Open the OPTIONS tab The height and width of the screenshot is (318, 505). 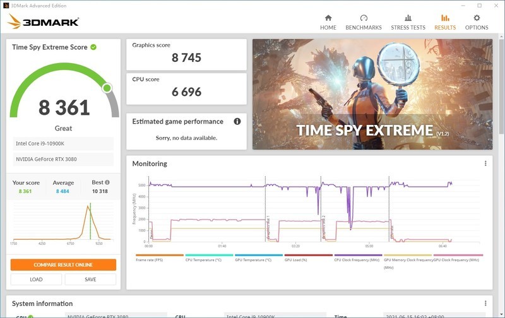[x=477, y=23]
